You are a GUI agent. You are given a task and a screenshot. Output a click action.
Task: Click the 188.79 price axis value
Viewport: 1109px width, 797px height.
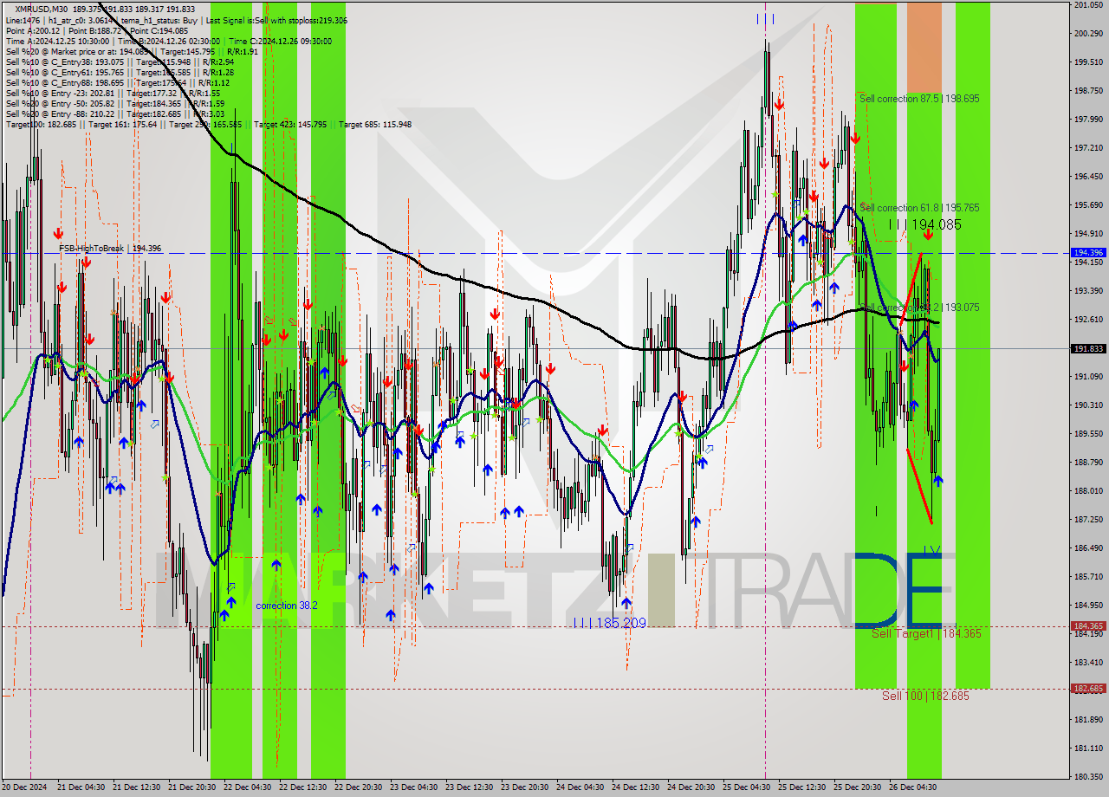click(1088, 462)
